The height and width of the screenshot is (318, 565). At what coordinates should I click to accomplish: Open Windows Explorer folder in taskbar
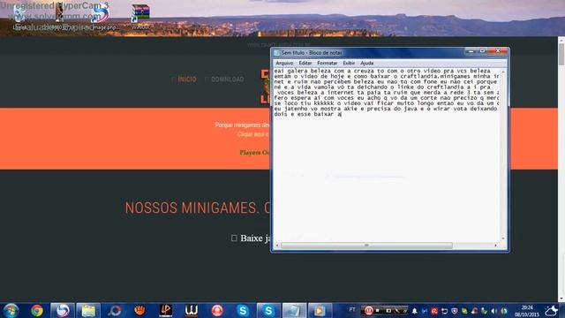coord(88,310)
